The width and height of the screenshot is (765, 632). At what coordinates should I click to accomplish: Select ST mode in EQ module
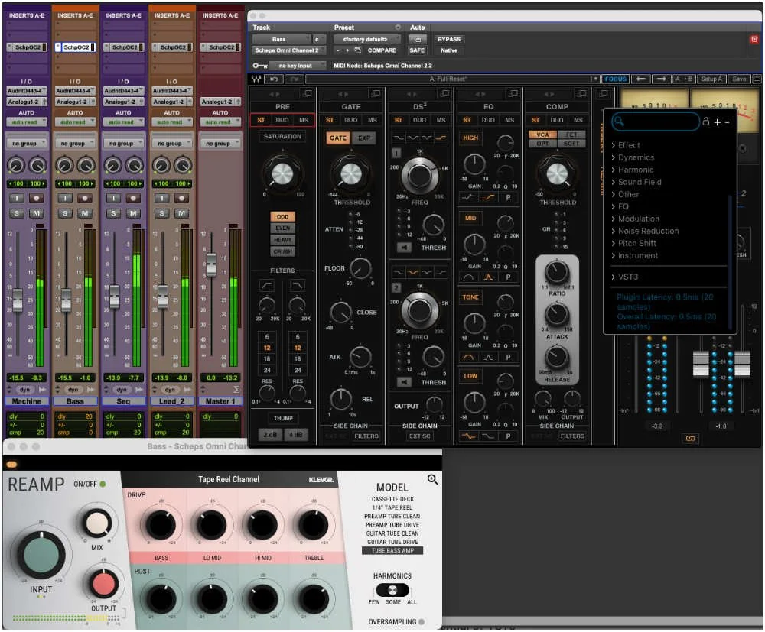tap(467, 120)
